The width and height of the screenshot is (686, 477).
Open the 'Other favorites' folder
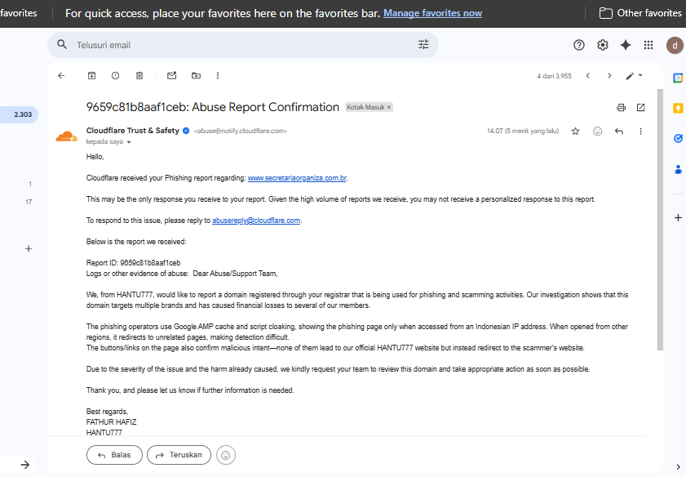click(x=640, y=13)
